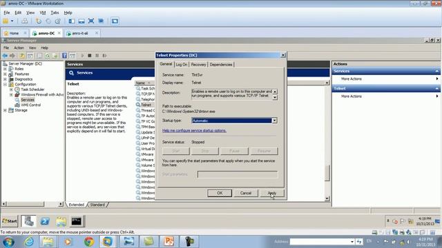Open the Dependencies tab in Telnet Properties
Image resolution: width=442 pixels, height=248 pixels.
(221, 65)
